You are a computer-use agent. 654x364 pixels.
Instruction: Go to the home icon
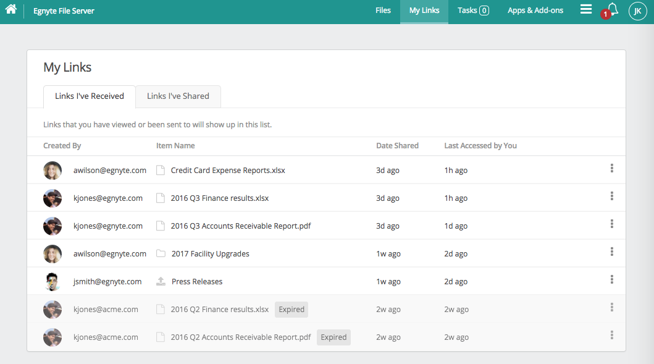[x=11, y=9]
